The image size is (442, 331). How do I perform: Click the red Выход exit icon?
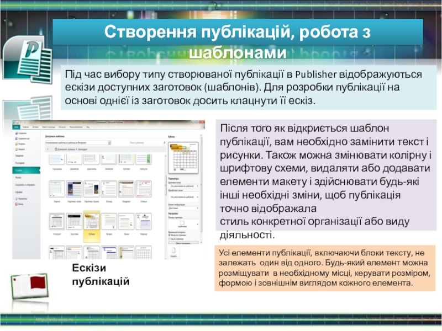point(17,204)
